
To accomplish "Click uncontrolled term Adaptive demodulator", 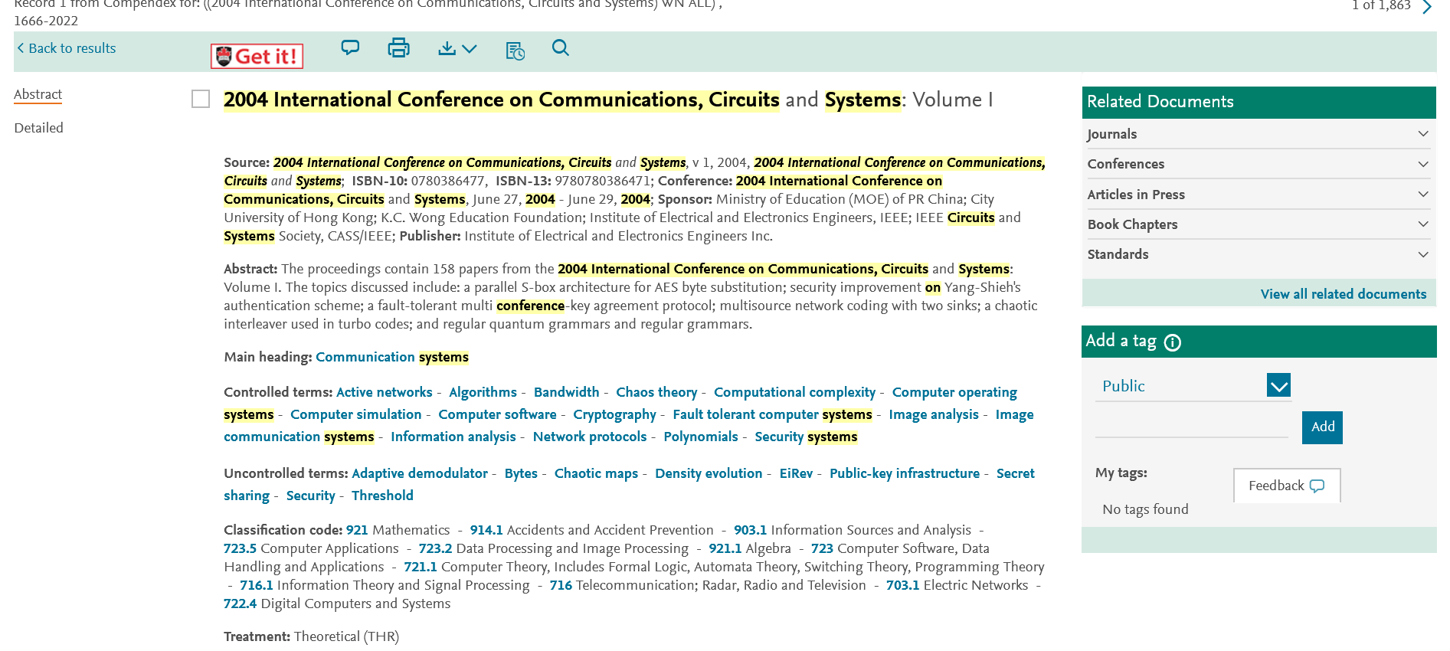I will 420,473.
